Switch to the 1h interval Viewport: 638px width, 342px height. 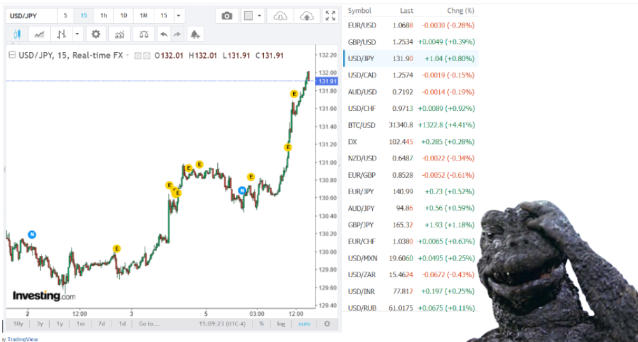(104, 16)
